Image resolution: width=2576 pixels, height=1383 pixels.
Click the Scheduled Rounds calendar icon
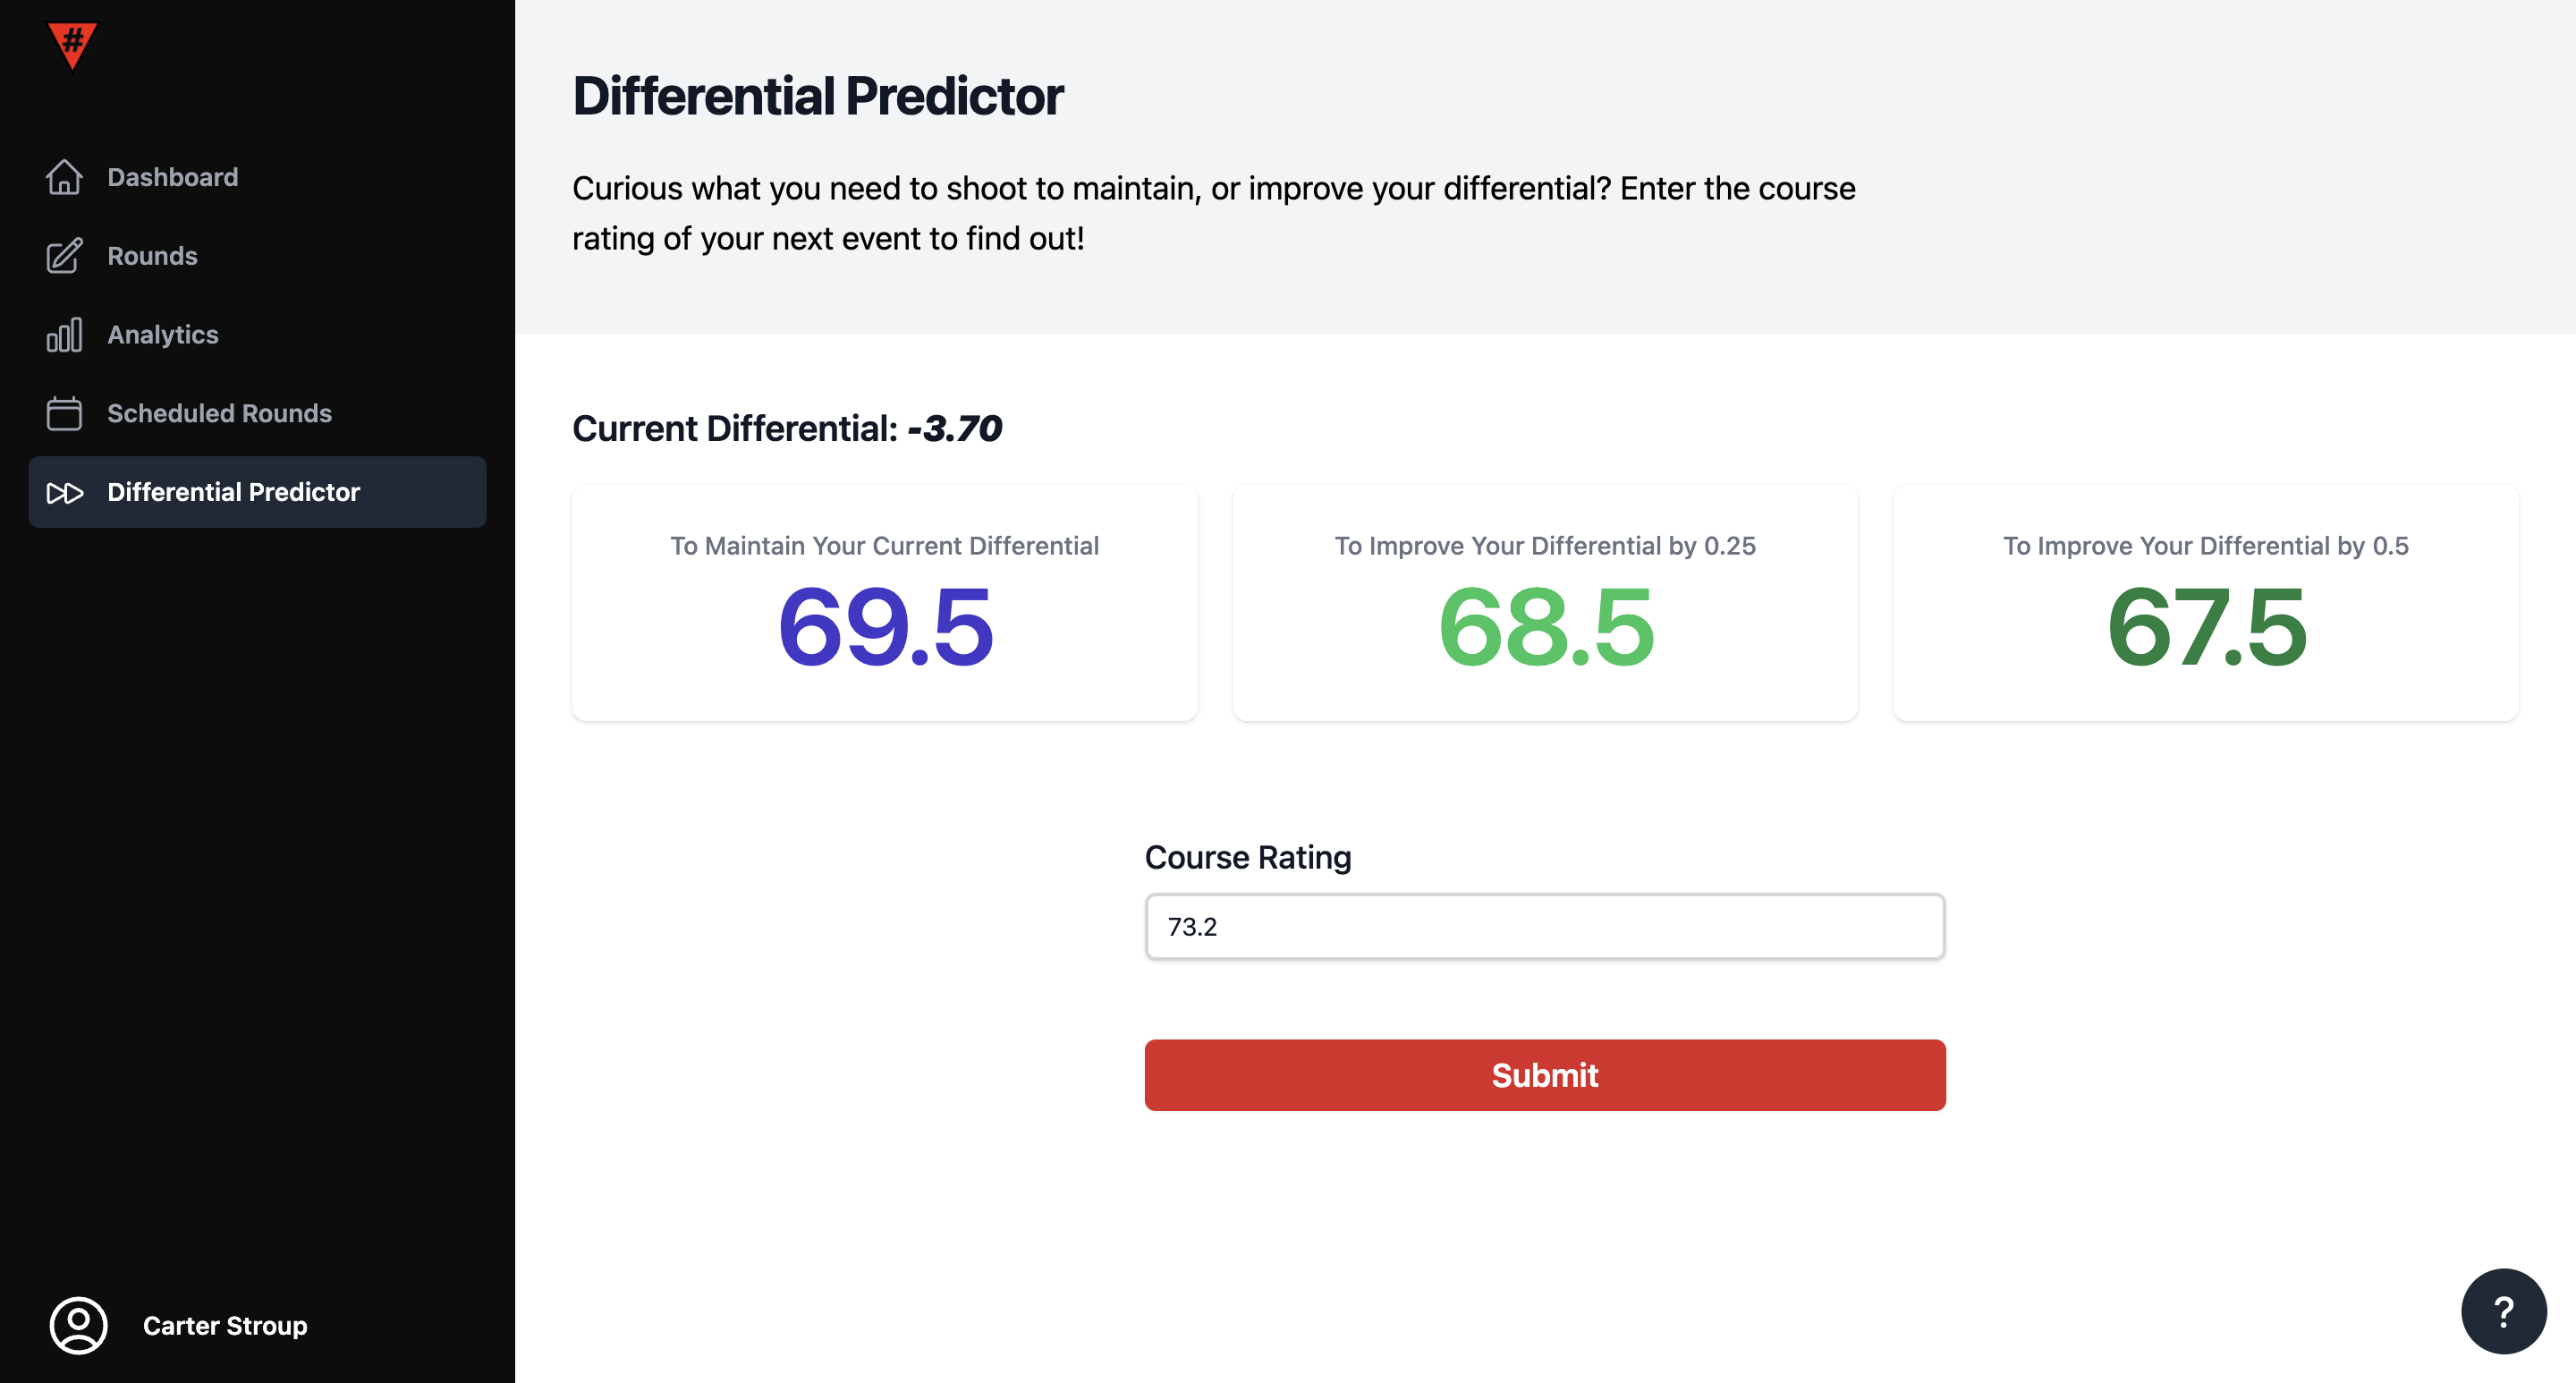pyautogui.click(x=64, y=413)
